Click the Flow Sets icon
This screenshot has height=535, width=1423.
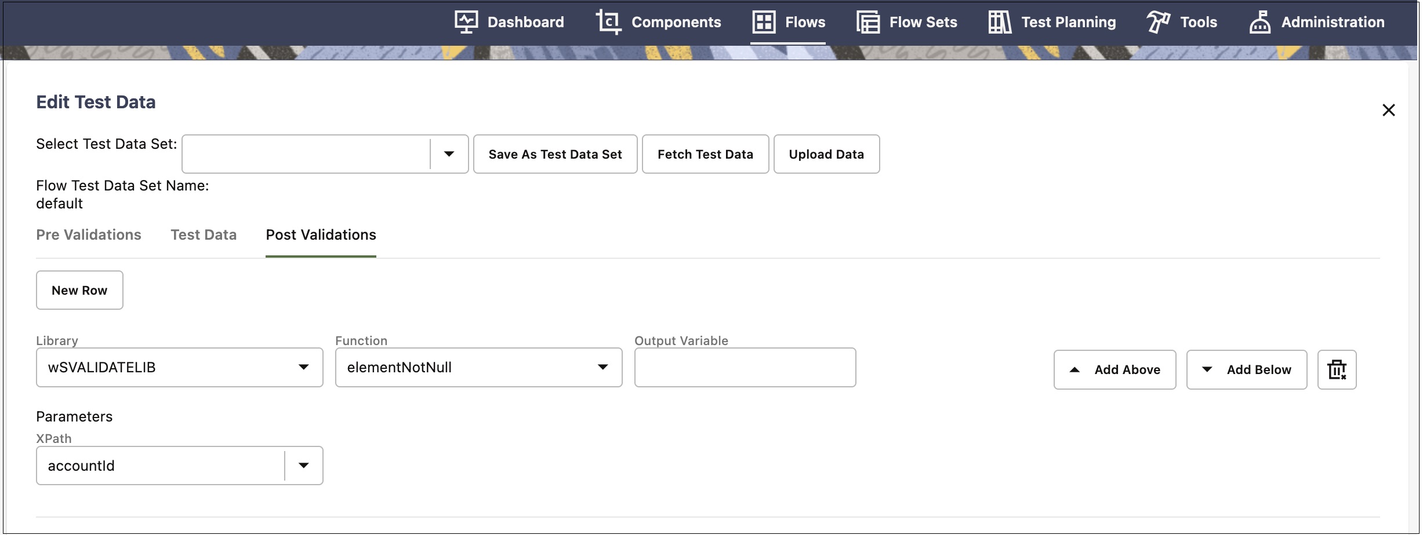pos(868,22)
